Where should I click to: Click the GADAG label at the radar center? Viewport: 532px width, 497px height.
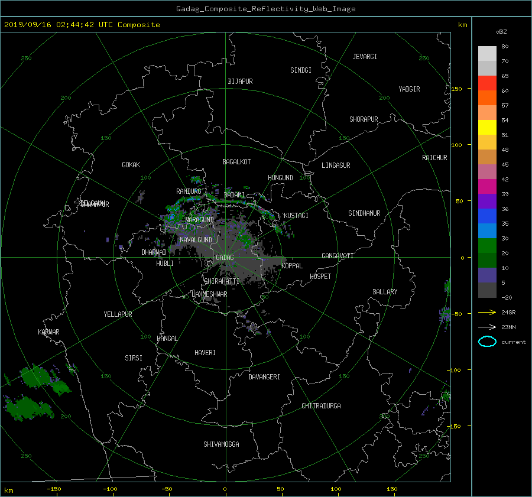click(x=225, y=258)
